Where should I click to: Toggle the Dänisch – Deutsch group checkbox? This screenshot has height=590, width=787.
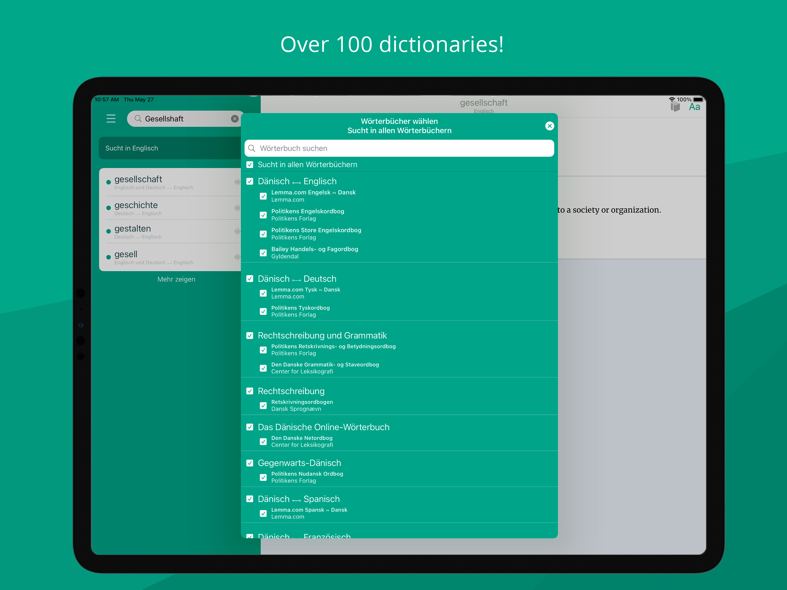pos(250,279)
